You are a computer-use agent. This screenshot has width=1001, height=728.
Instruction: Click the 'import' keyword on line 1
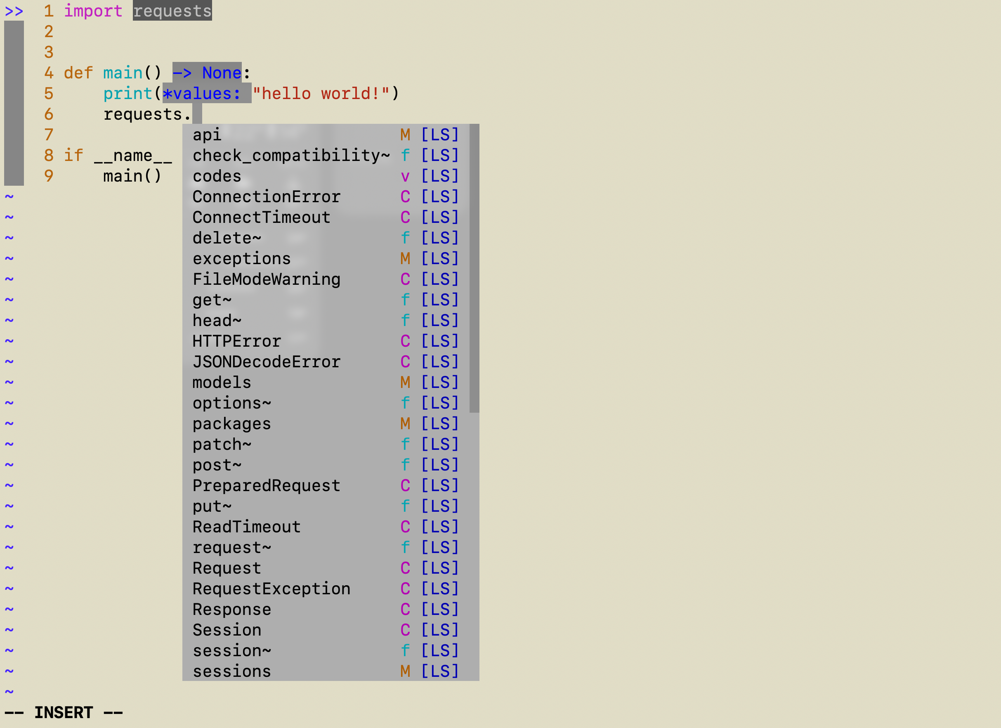pos(93,11)
